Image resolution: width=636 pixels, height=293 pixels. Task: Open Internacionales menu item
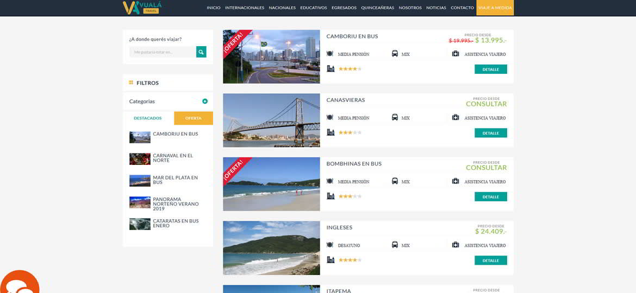(x=245, y=8)
